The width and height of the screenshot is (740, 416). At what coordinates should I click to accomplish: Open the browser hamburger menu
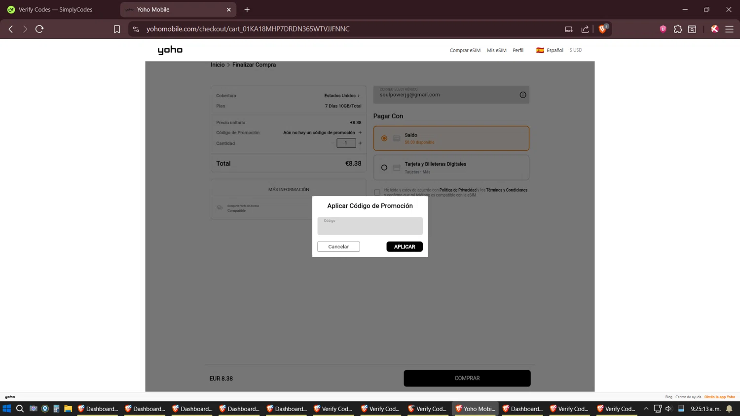(729, 29)
